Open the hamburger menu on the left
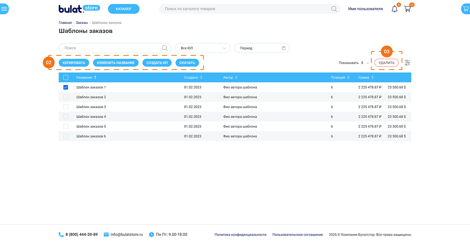Screen dimensions: 470x245 click(4, 9)
